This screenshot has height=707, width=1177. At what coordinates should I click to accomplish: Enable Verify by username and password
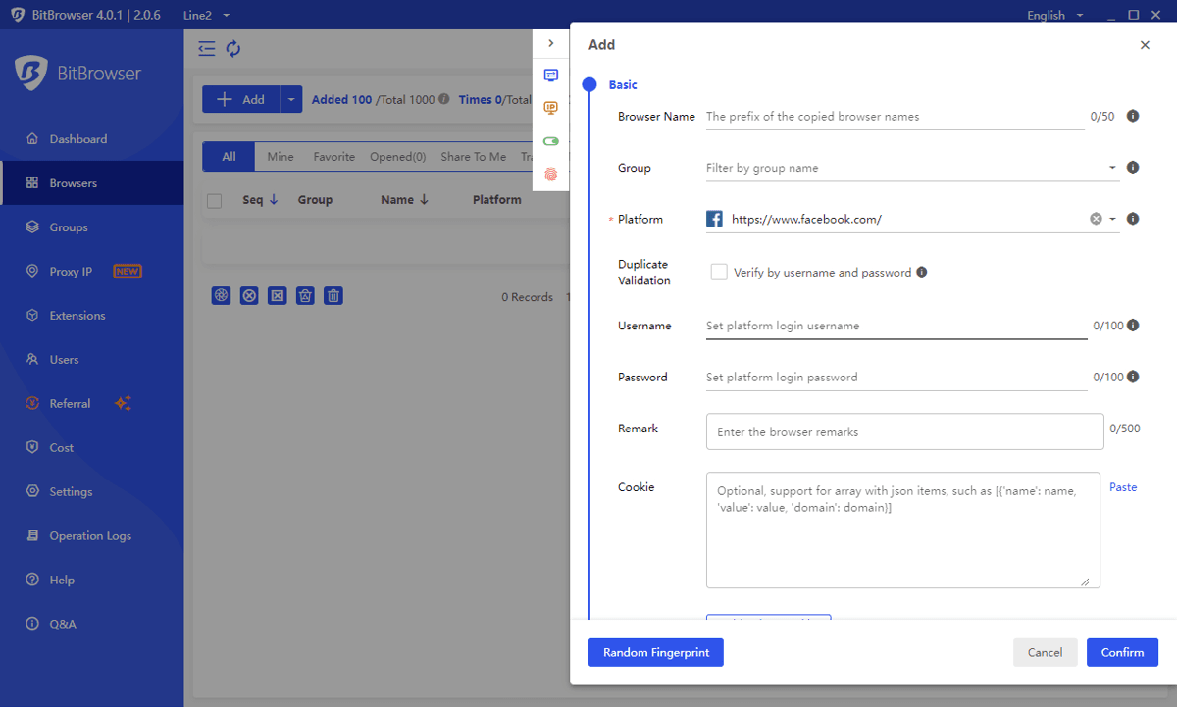click(719, 273)
